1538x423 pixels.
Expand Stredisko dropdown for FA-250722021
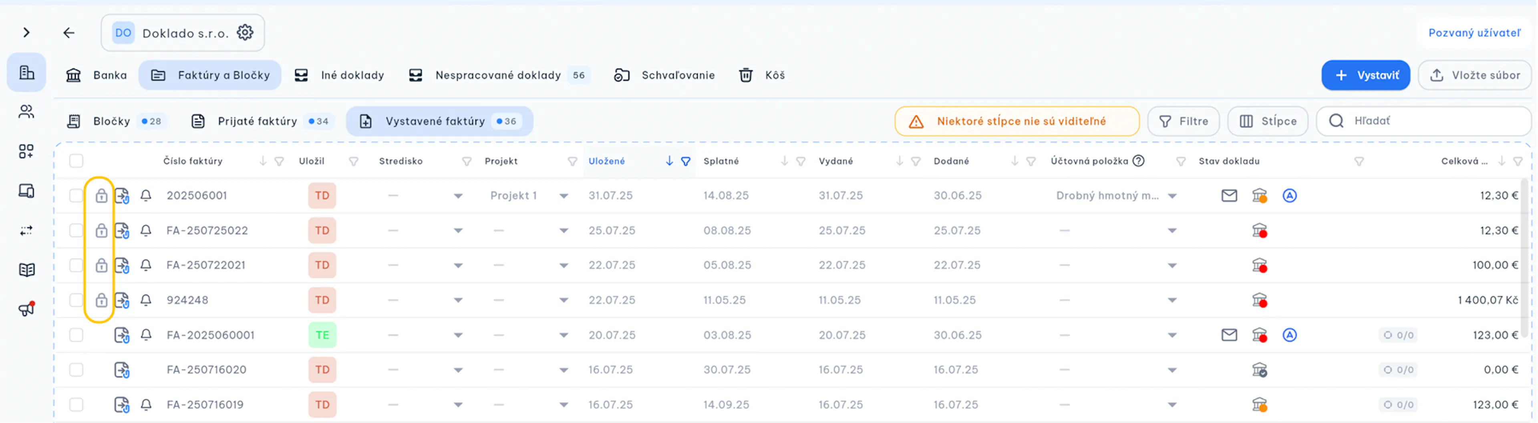coord(458,266)
